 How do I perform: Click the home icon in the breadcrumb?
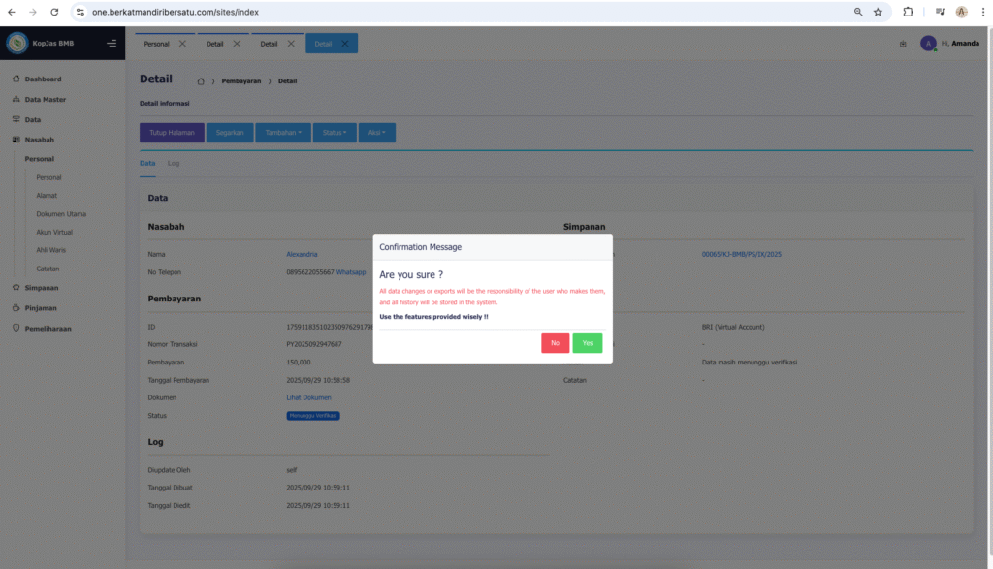click(x=201, y=81)
